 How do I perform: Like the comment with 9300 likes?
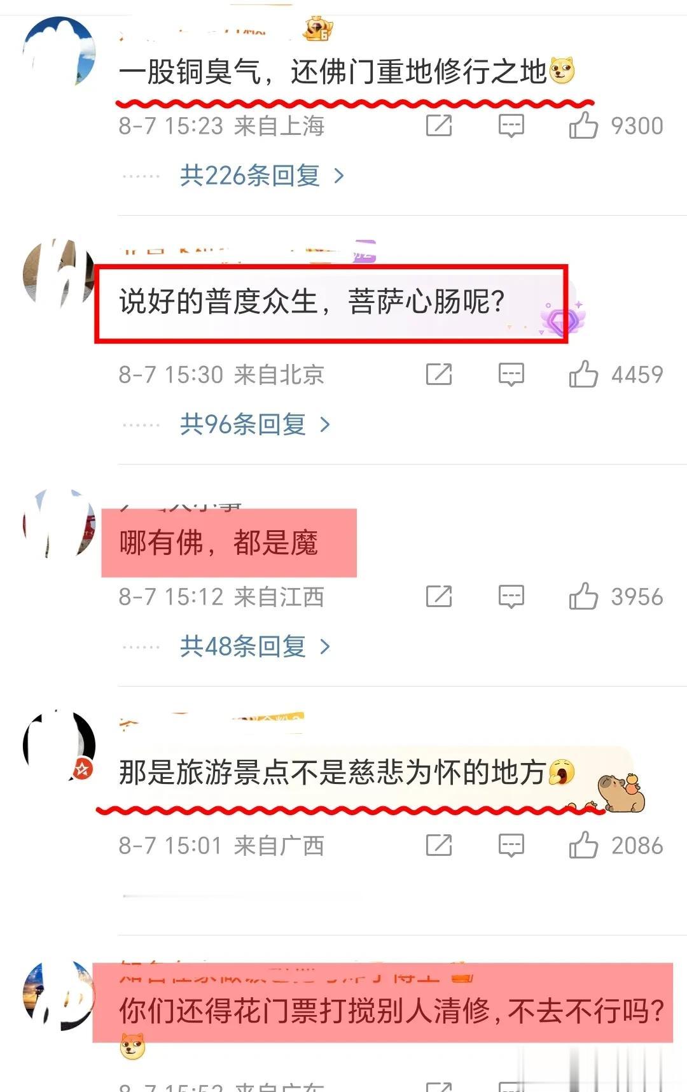pyautogui.click(x=583, y=125)
